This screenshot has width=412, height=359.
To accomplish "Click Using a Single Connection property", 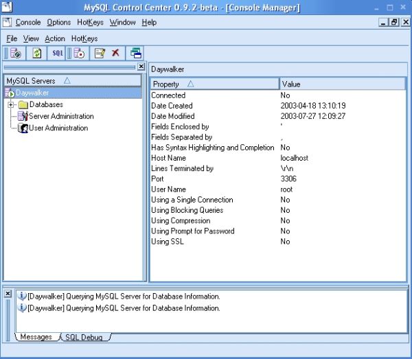I will pos(192,200).
